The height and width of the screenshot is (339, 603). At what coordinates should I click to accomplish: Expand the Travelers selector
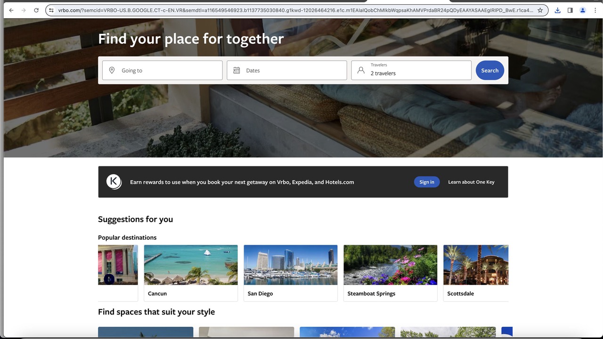411,70
